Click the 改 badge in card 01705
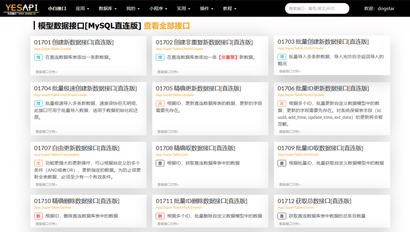 160,103
